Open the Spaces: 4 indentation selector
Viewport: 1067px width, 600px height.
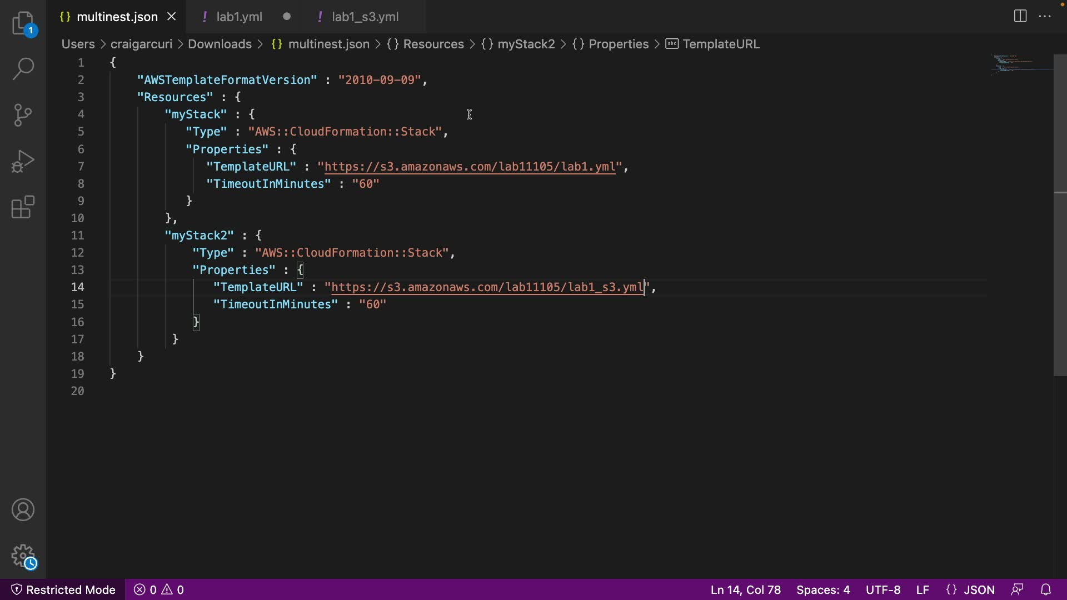click(x=822, y=589)
